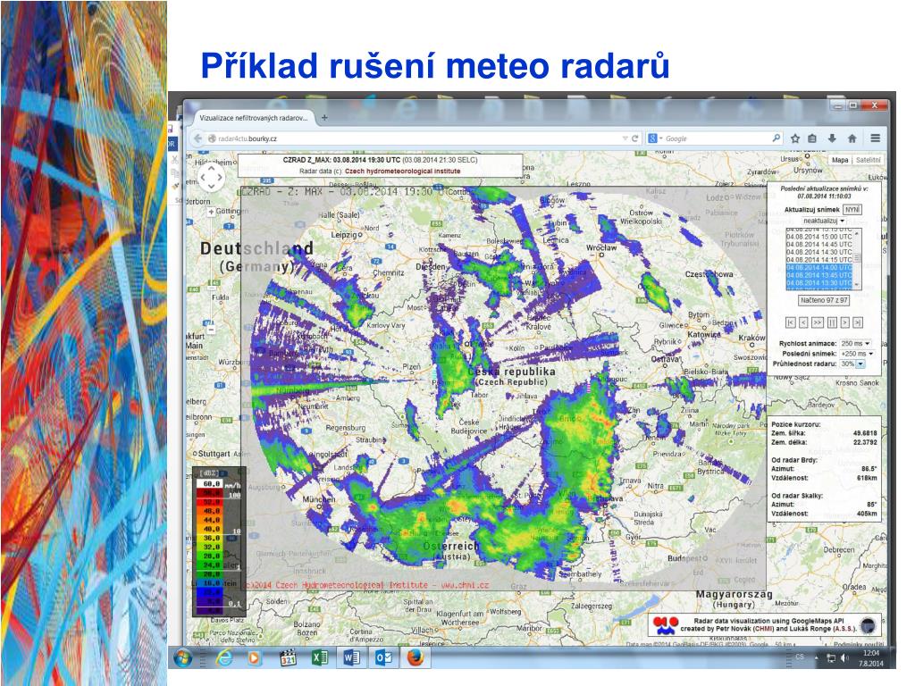
Task: Switch to Firefox in the taskbar
Action: [416, 658]
